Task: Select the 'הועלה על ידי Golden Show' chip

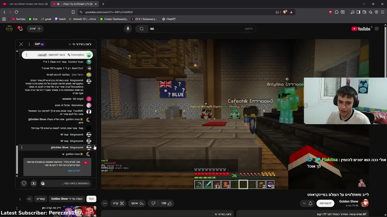Action: point(67,199)
